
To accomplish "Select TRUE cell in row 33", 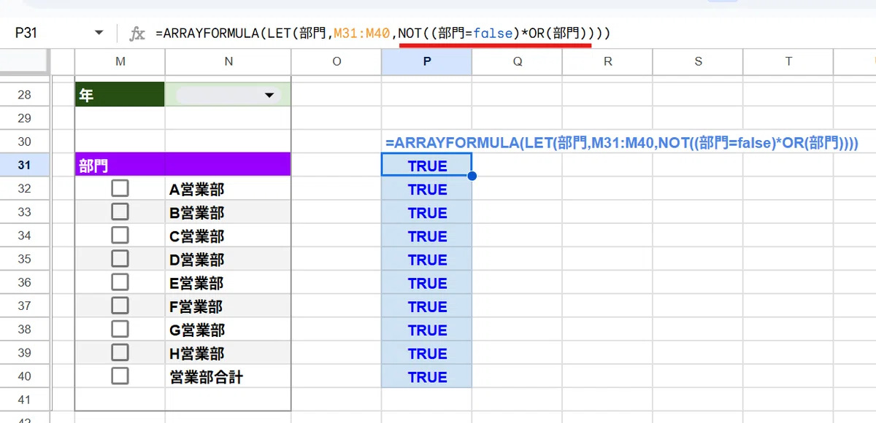I will coord(427,212).
